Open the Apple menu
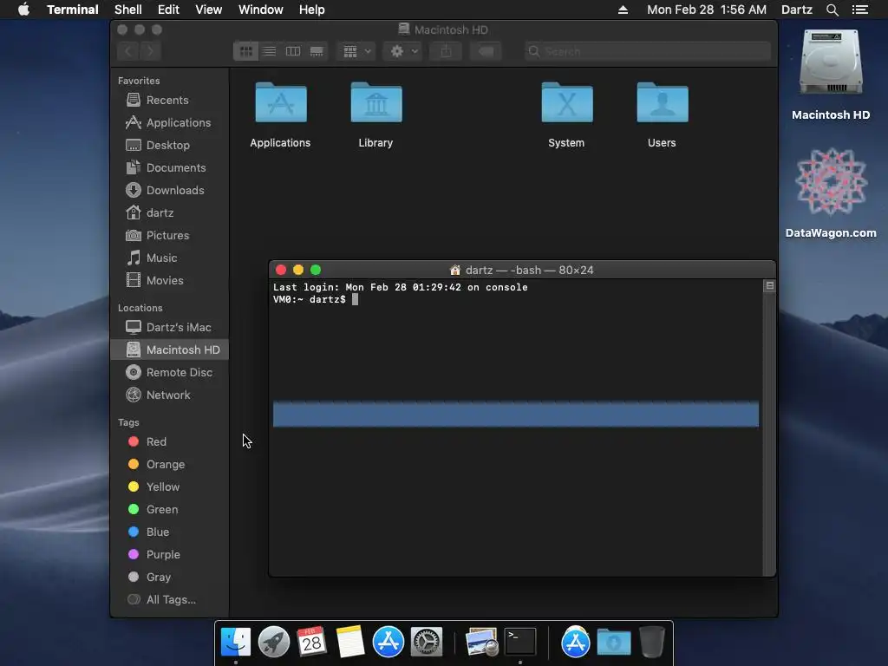 23,10
